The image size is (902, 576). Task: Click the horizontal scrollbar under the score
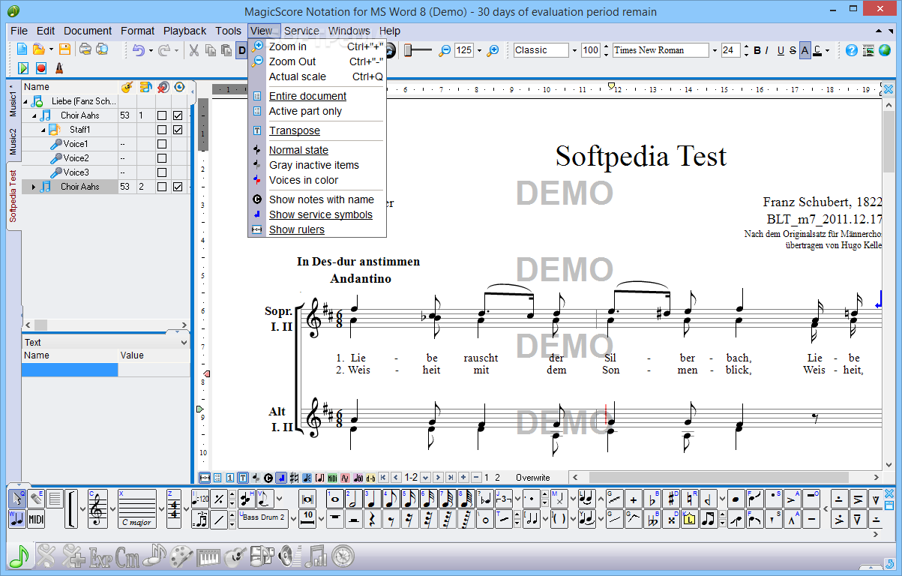tap(727, 478)
